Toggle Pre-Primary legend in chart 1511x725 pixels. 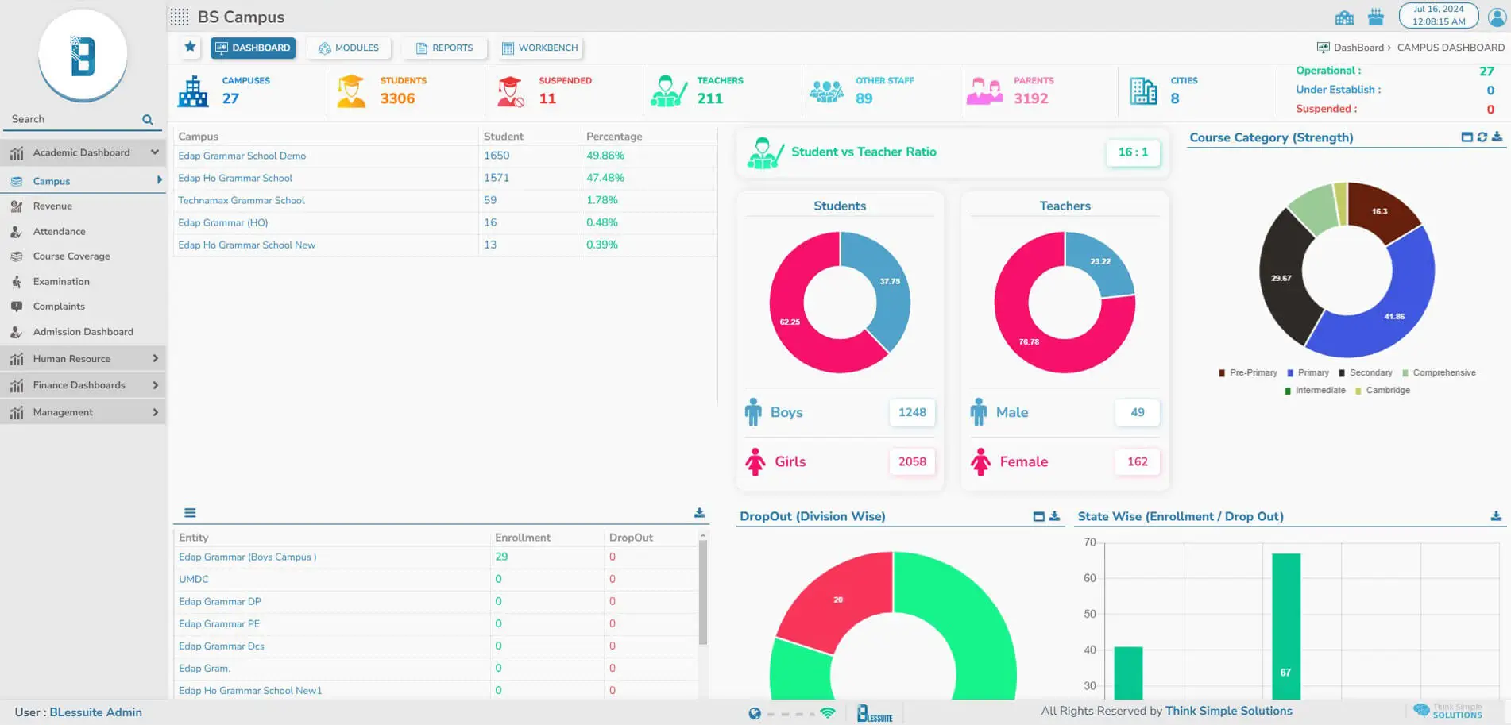pyautogui.click(x=1247, y=372)
